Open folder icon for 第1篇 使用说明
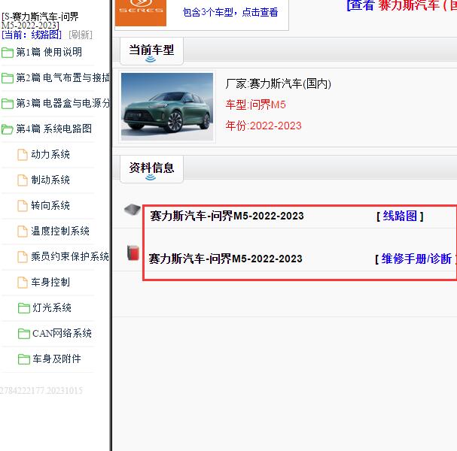Screen dimensions: 457x451 point(8,53)
